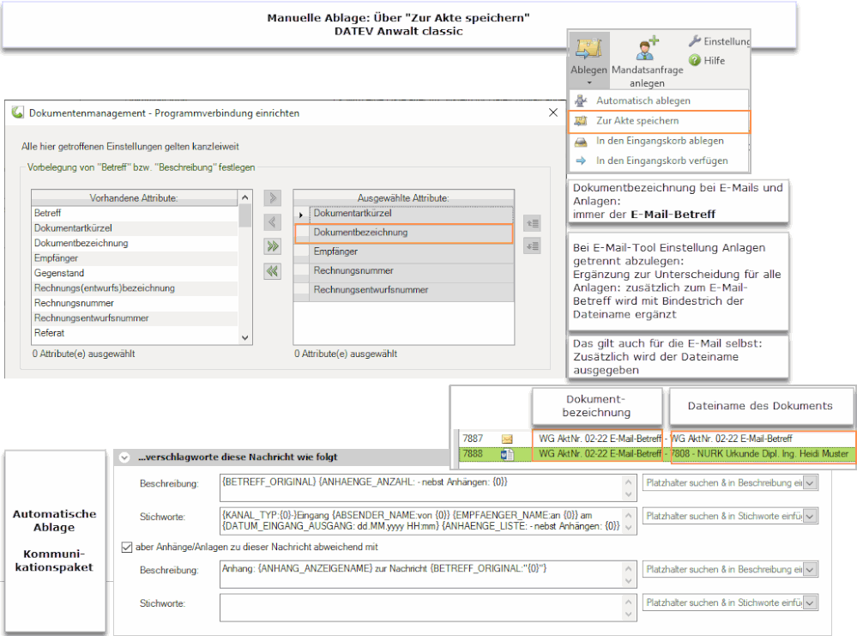Collapse the verschlagworte diese Nachricht section
The image size is (857, 636).
[124, 457]
